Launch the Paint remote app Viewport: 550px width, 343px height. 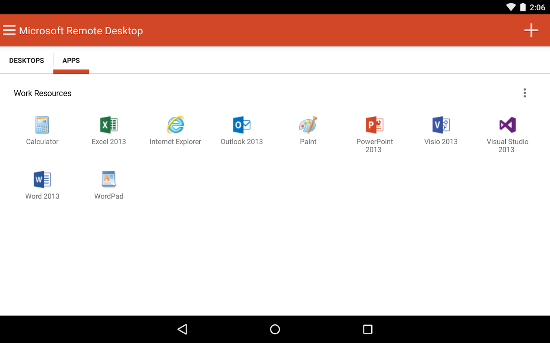(308, 130)
